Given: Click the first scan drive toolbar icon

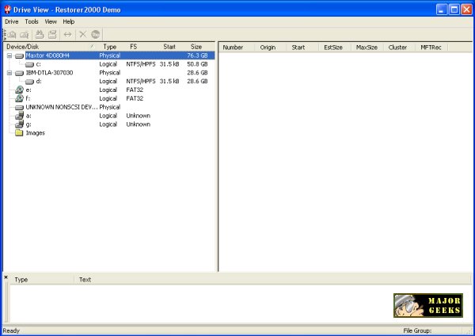Looking at the screenshot, I should pos(12,35).
